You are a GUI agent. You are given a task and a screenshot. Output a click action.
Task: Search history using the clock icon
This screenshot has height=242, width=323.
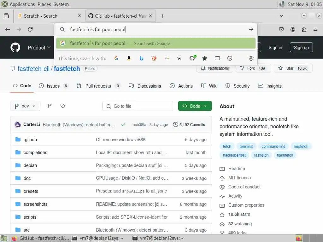click(x=230, y=58)
